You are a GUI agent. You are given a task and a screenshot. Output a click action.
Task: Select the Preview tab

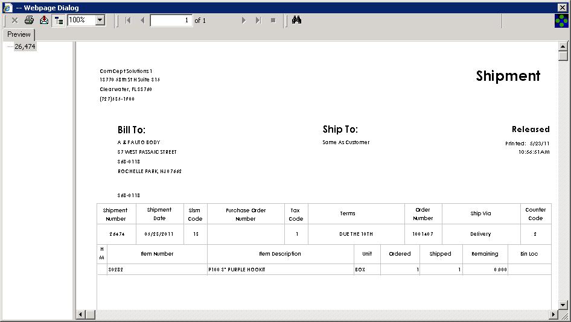pyautogui.click(x=19, y=34)
